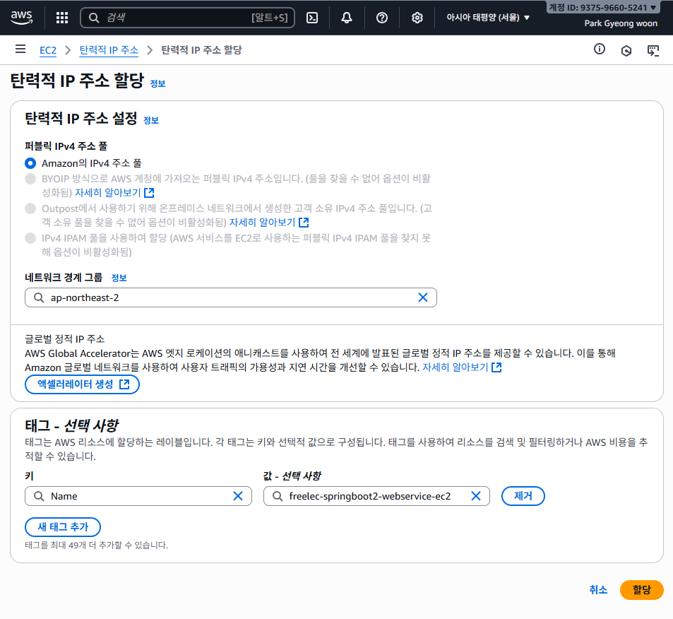Click the external link icon next to BYOIP learn more
Viewport: 673px width, 619px height.
click(x=150, y=192)
